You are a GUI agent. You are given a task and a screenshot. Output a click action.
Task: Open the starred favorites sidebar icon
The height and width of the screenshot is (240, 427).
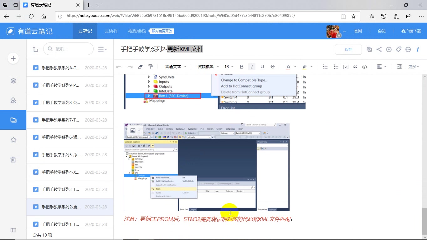(x=13, y=140)
